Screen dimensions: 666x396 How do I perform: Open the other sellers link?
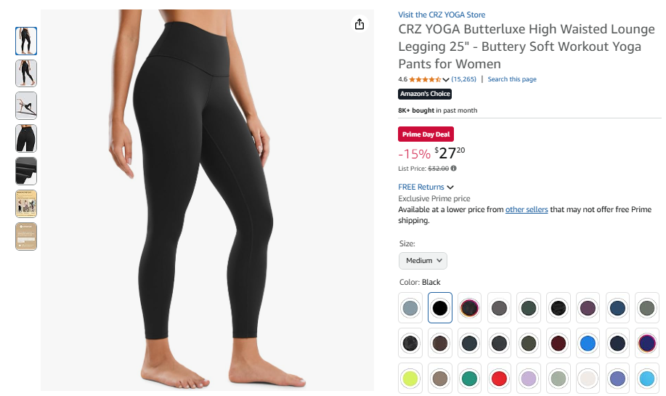pyautogui.click(x=527, y=209)
